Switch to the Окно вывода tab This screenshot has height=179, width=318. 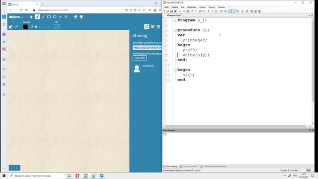coord(170,167)
